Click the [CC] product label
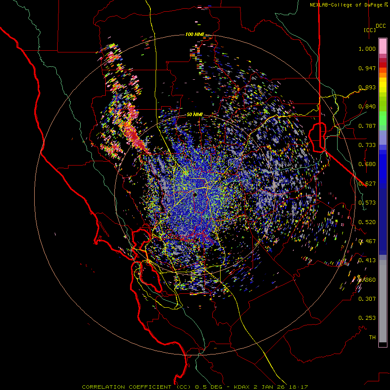390x390 pixels. pos(370,30)
